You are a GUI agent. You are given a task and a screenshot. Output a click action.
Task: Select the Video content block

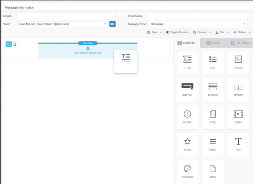pyautogui.click(x=238, y=117)
